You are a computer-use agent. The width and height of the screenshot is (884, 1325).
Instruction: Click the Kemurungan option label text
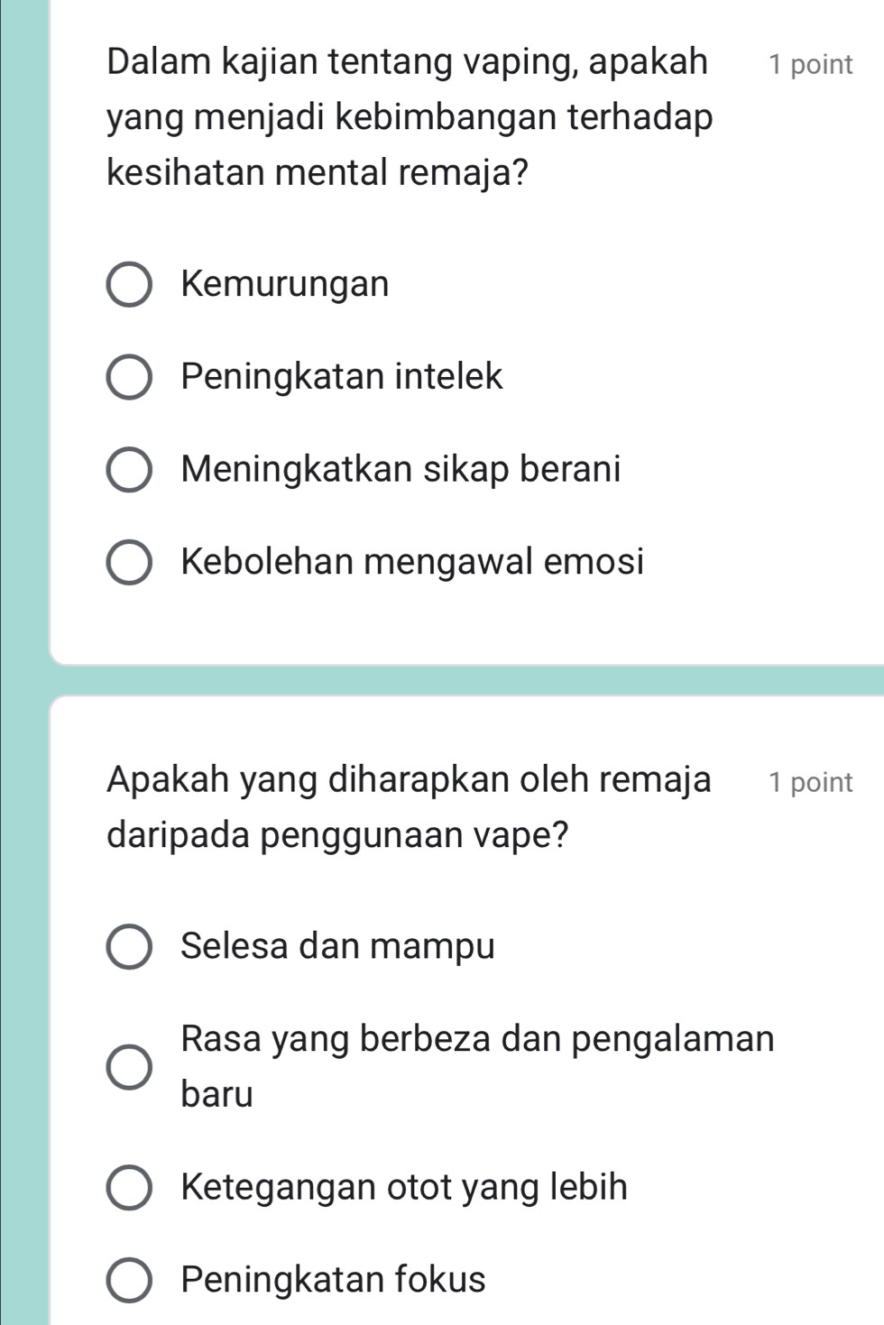click(285, 284)
